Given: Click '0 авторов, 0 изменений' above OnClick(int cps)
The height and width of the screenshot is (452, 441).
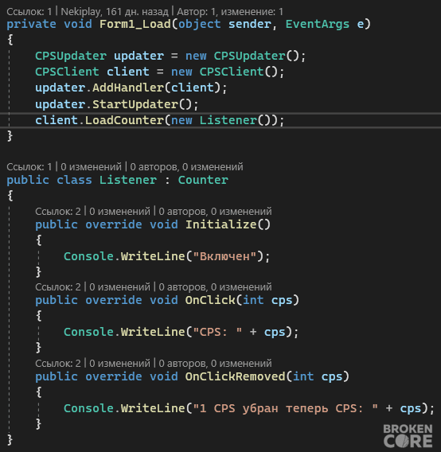Looking at the screenshot, I should point(215,286).
